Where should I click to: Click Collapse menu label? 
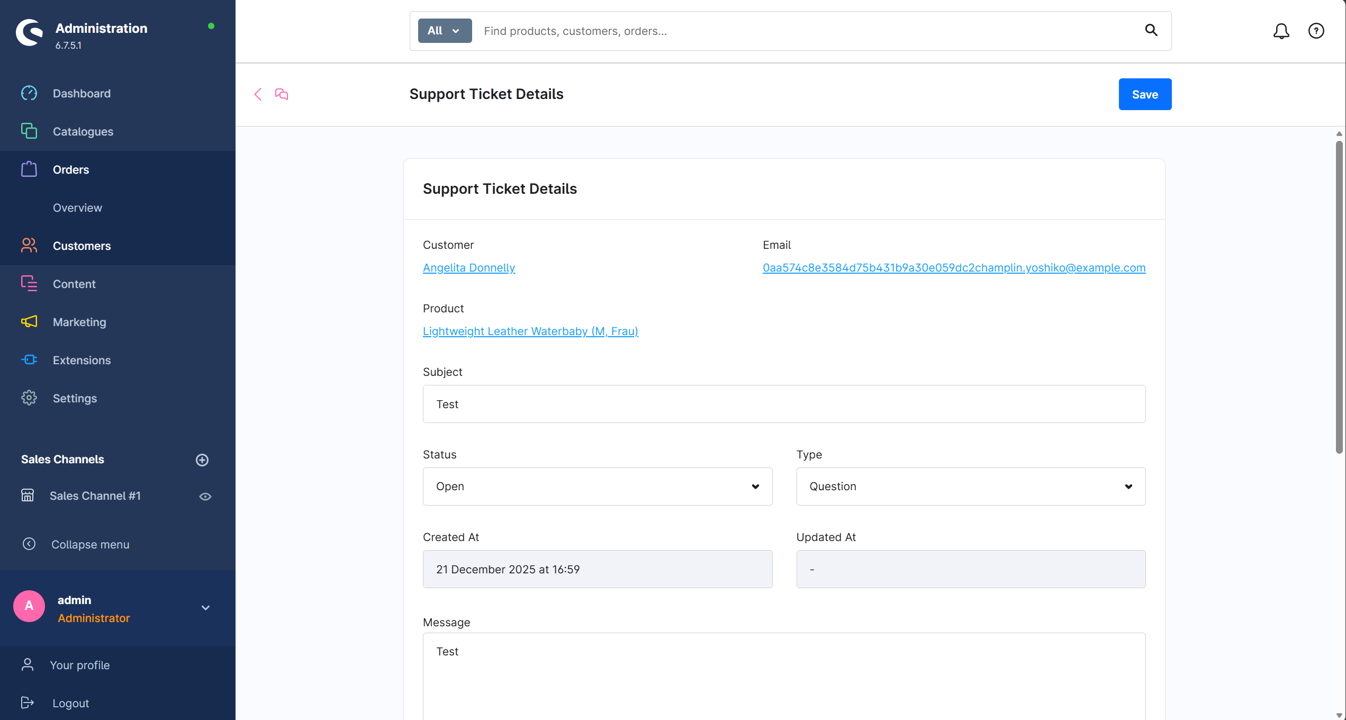[91, 544]
